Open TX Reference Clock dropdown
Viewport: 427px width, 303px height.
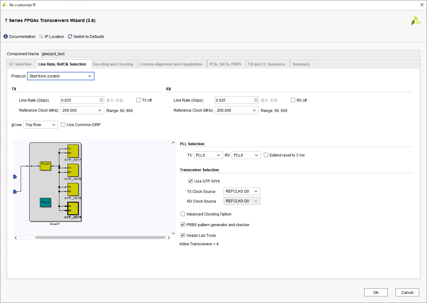[x=82, y=110]
